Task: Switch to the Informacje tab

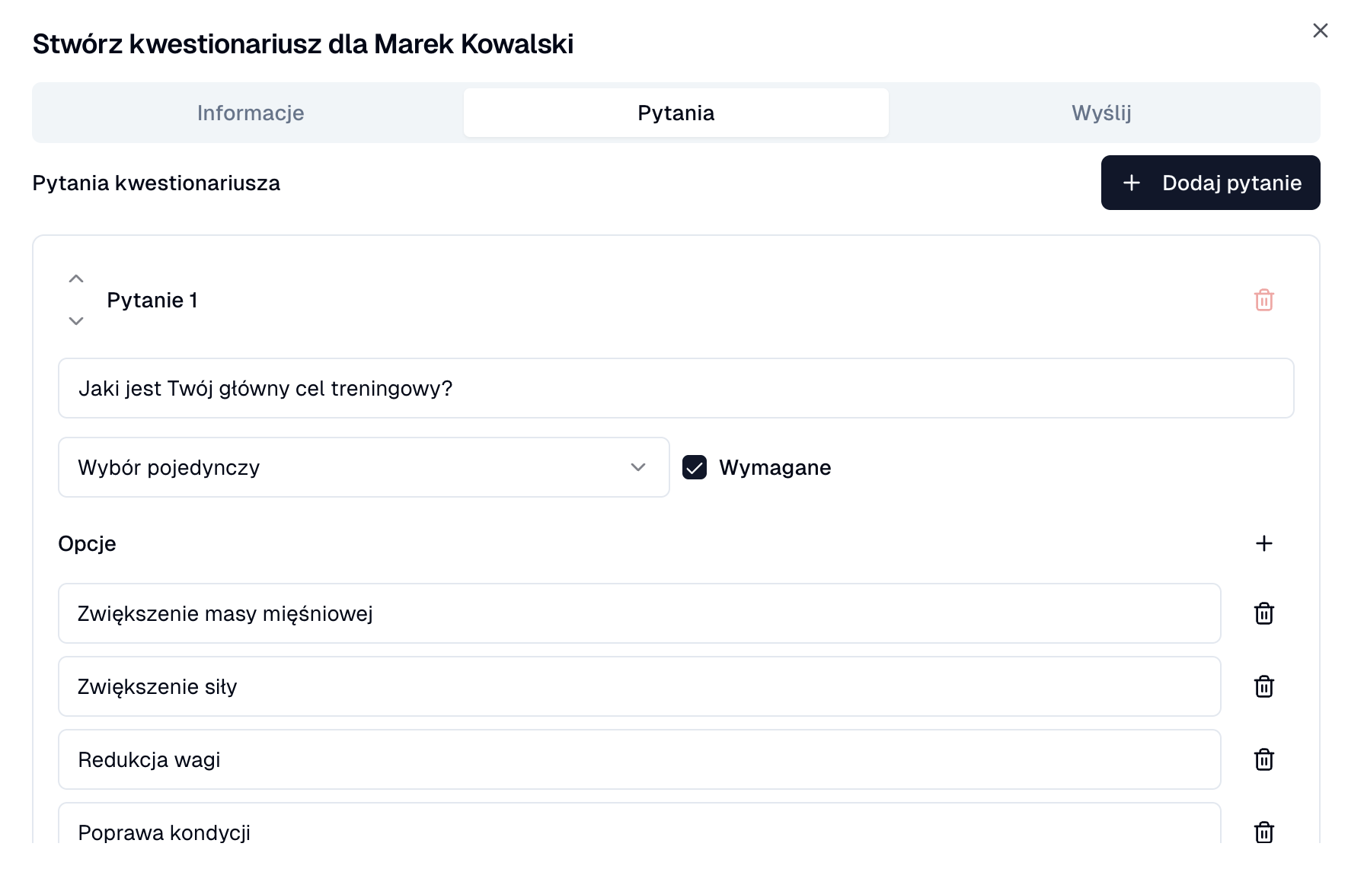Action: pos(250,113)
